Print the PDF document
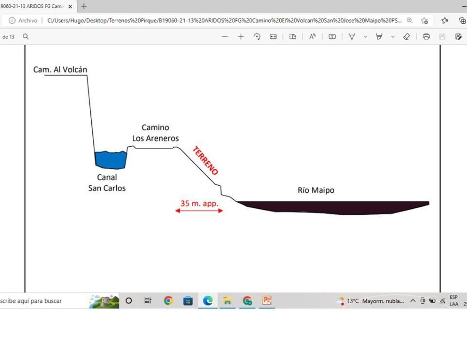Screen dimensions: 467x350 point(426,37)
